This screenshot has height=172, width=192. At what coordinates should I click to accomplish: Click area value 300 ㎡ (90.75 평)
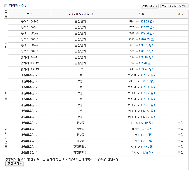[141, 45]
